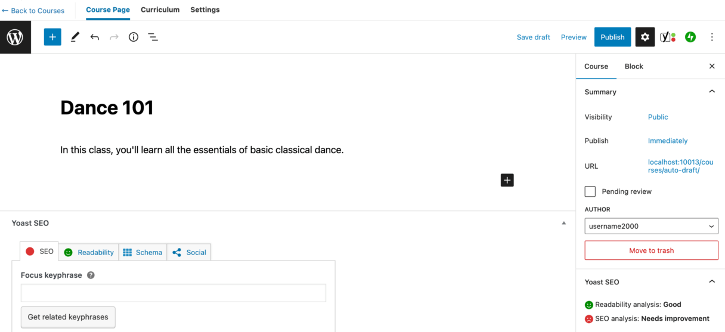Screen dimensions: 725x332
Task: Open the Author username2000 dropdown
Action: 652,226
